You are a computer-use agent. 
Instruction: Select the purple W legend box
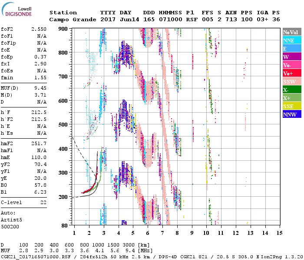pyautogui.click(x=291, y=57)
